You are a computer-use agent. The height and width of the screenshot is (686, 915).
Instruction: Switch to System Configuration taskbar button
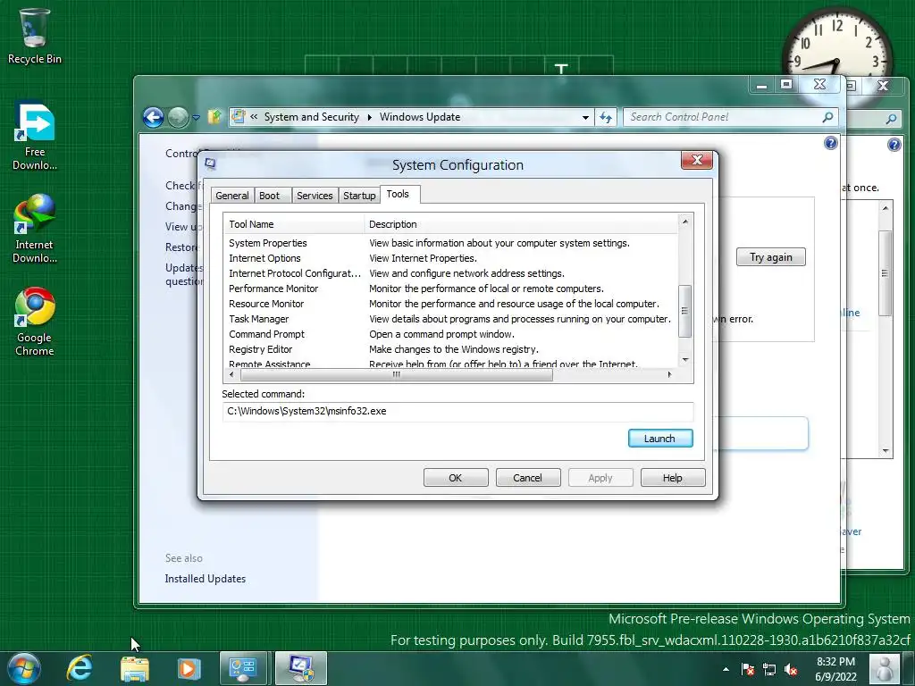[x=301, y=668]
